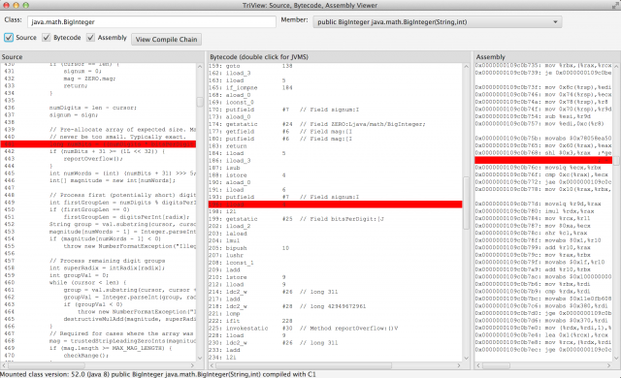Screen dimensions: 621x378
Task: Open the Member dropdown list
Action: [438, 21]
